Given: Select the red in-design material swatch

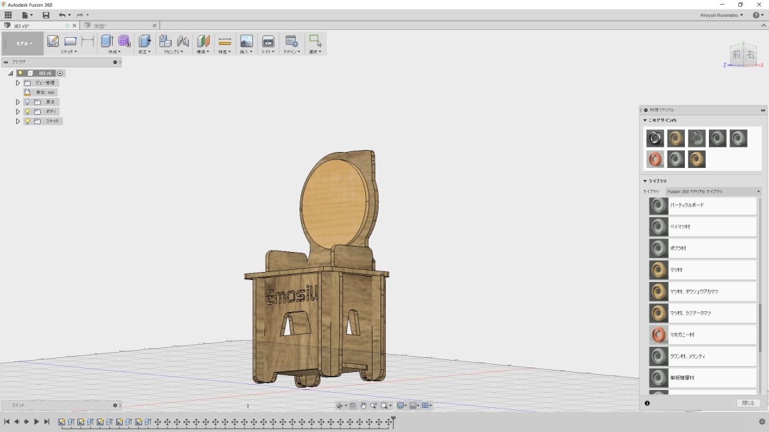Looking at the screenshot, I should pos(655,159).
